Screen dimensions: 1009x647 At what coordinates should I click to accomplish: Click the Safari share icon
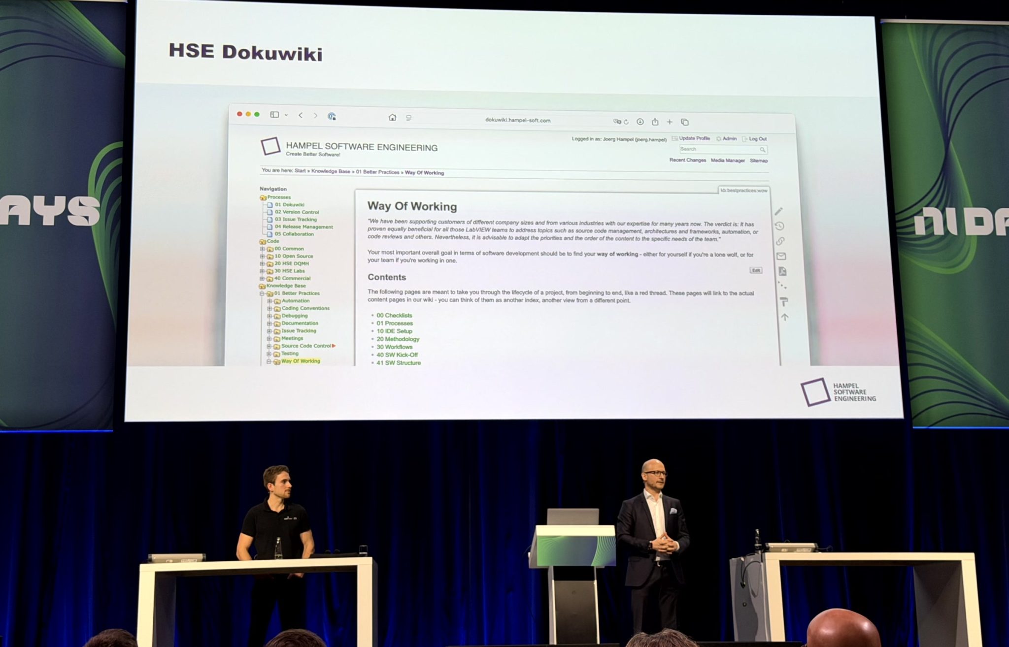655,122
